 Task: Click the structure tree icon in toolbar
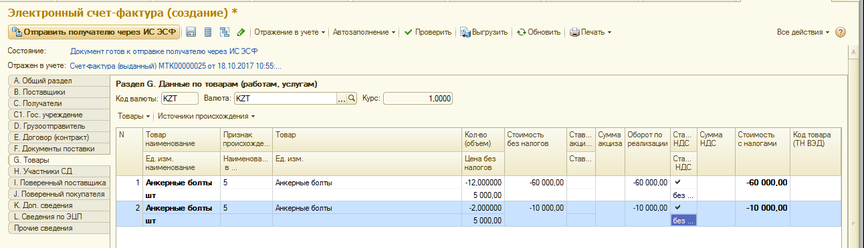tap(225, 32)
